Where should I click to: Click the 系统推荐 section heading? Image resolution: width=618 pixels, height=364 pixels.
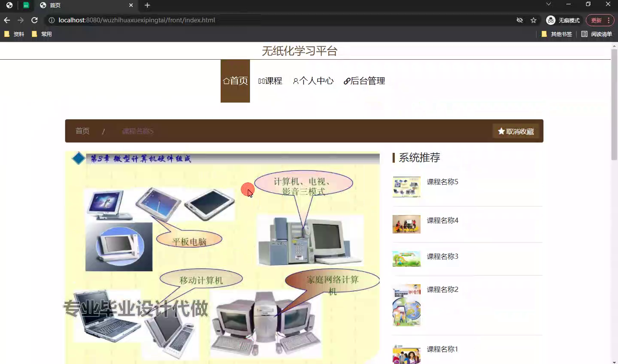(x=419, y=158)
